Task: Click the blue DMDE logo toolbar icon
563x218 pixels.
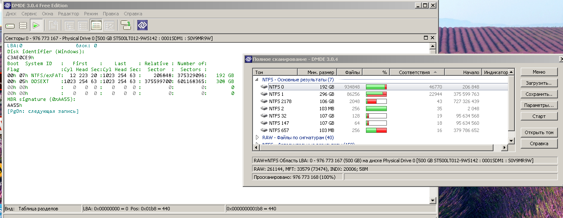Action: point(142,26)
